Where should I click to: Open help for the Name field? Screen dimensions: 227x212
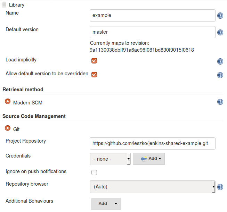coord(220,16)
